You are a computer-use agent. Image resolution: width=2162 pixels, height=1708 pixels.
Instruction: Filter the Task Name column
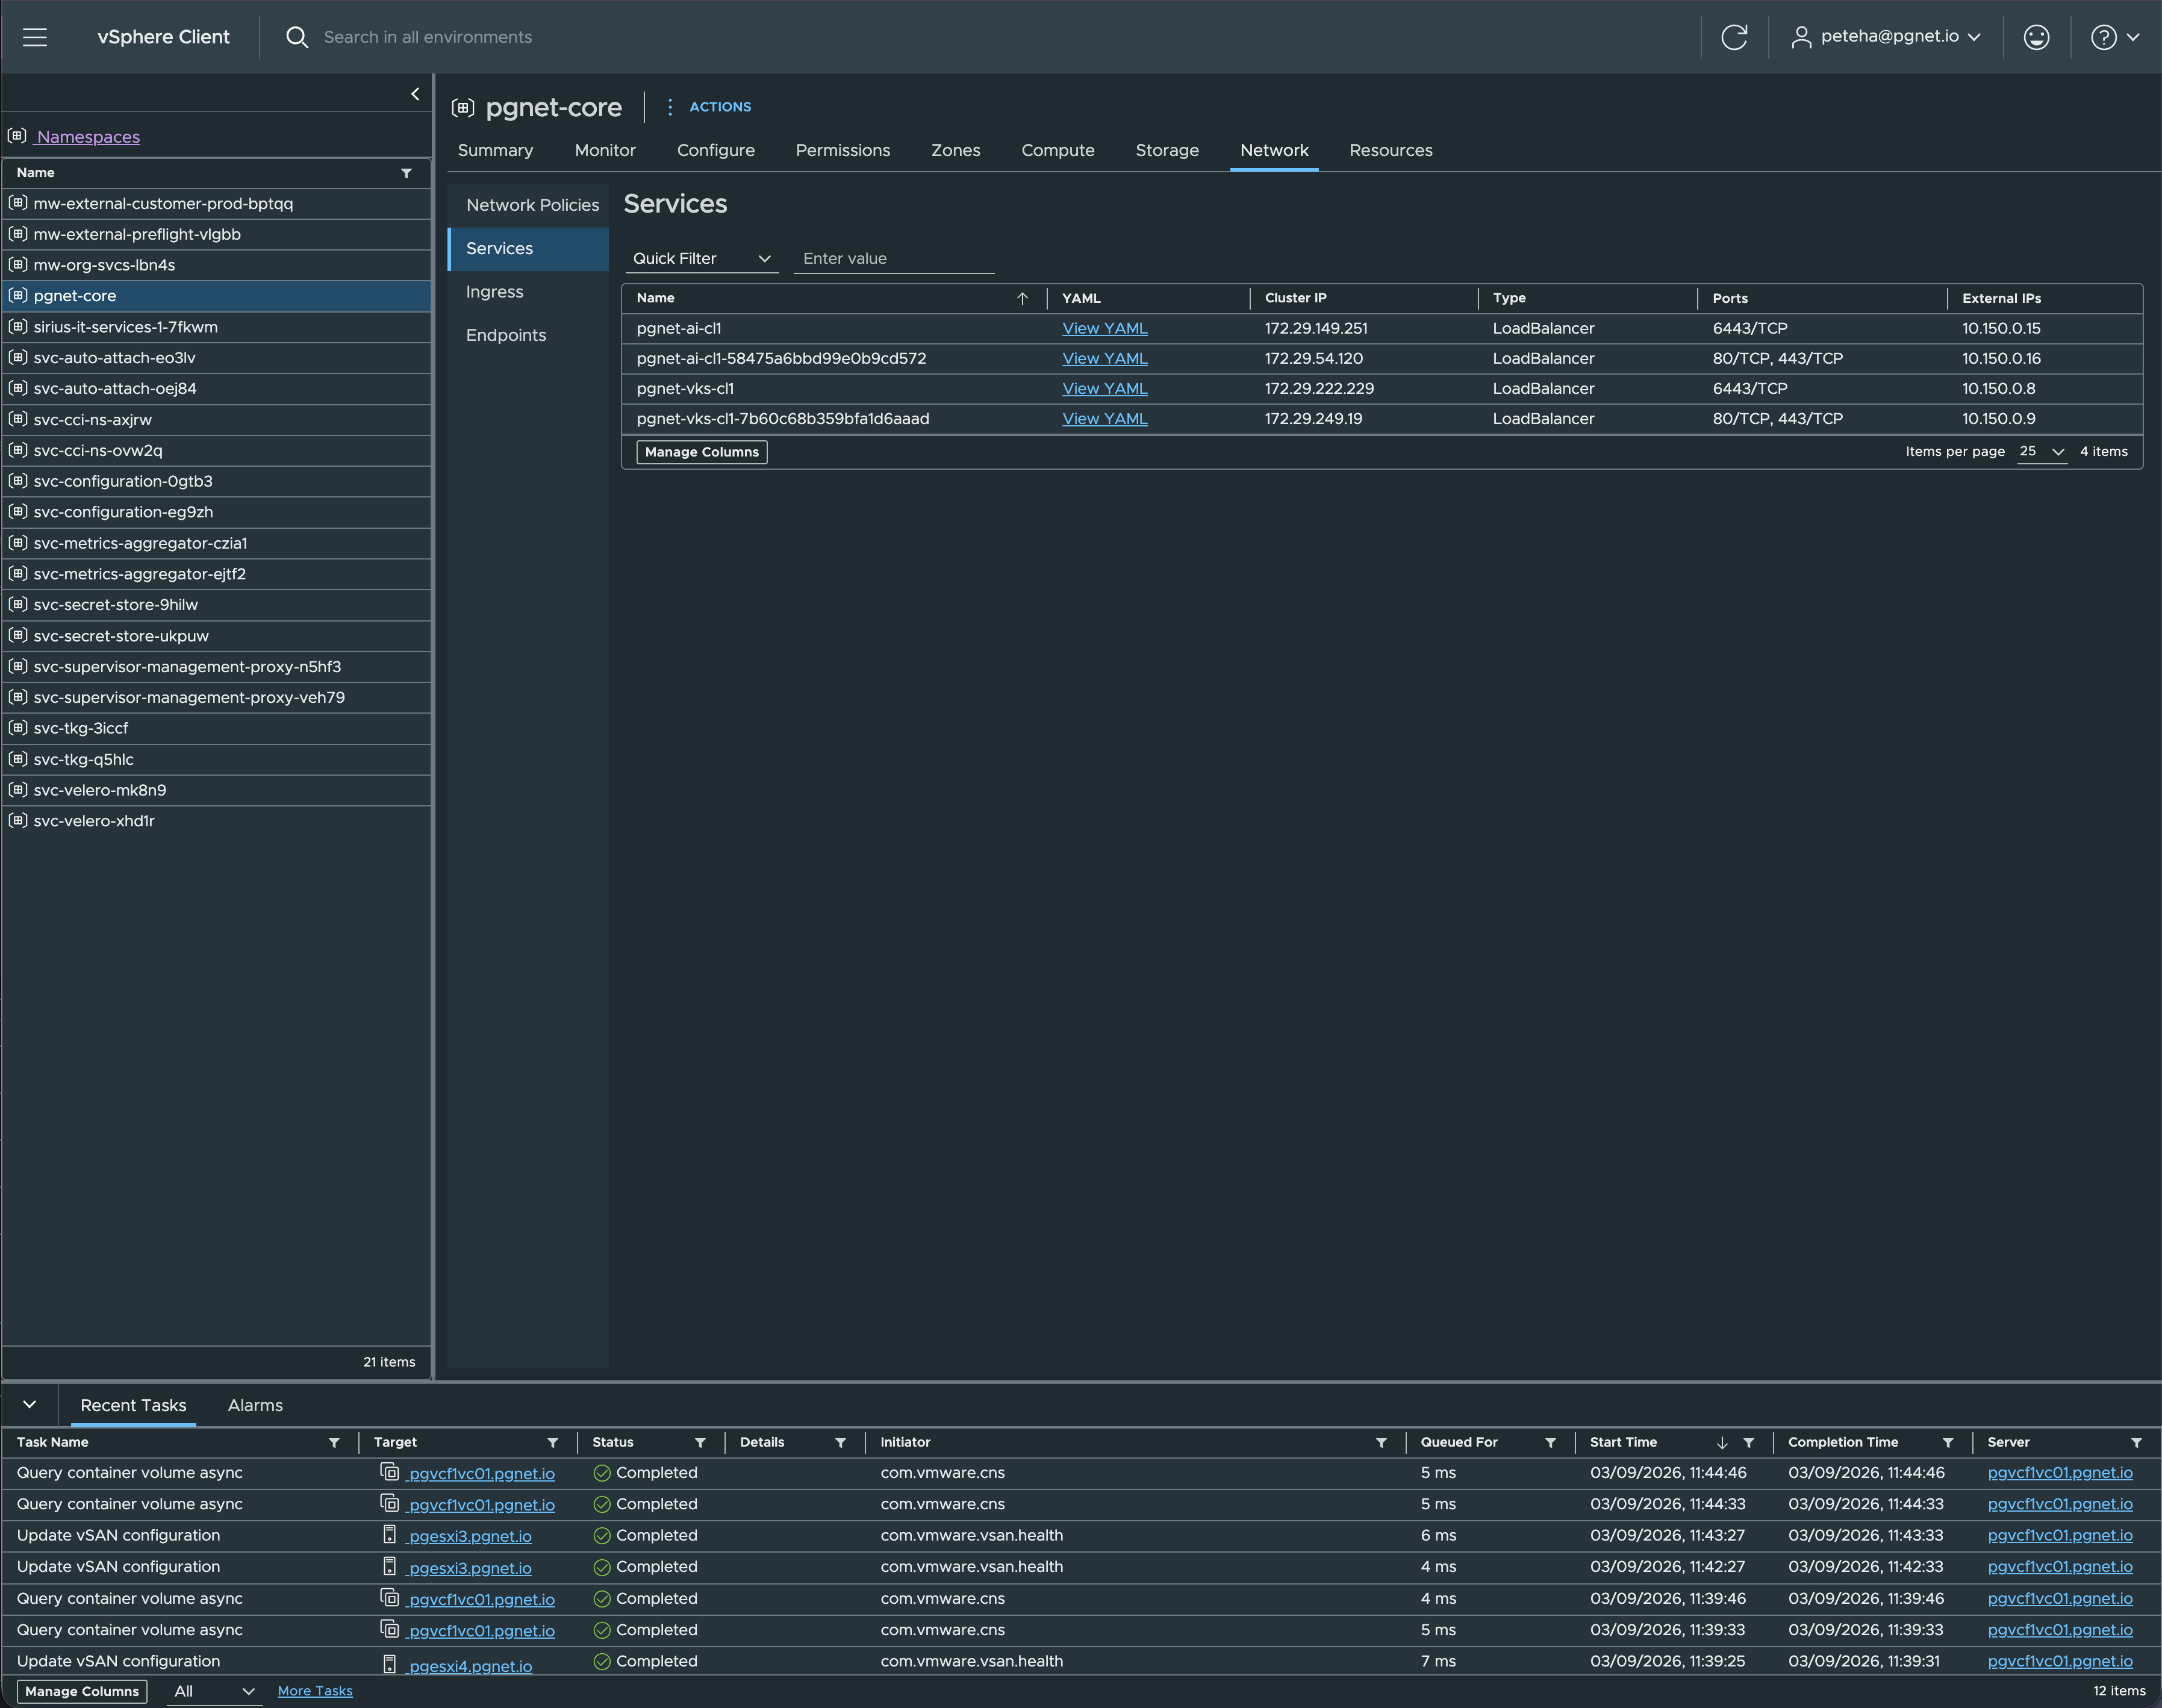[334, 1442]
